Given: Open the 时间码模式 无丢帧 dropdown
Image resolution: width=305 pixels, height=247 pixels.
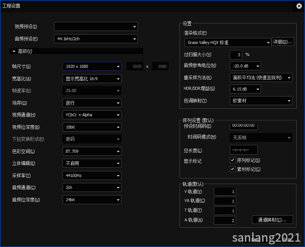Looking at the screenshot, I should click(x=261, y=137).
